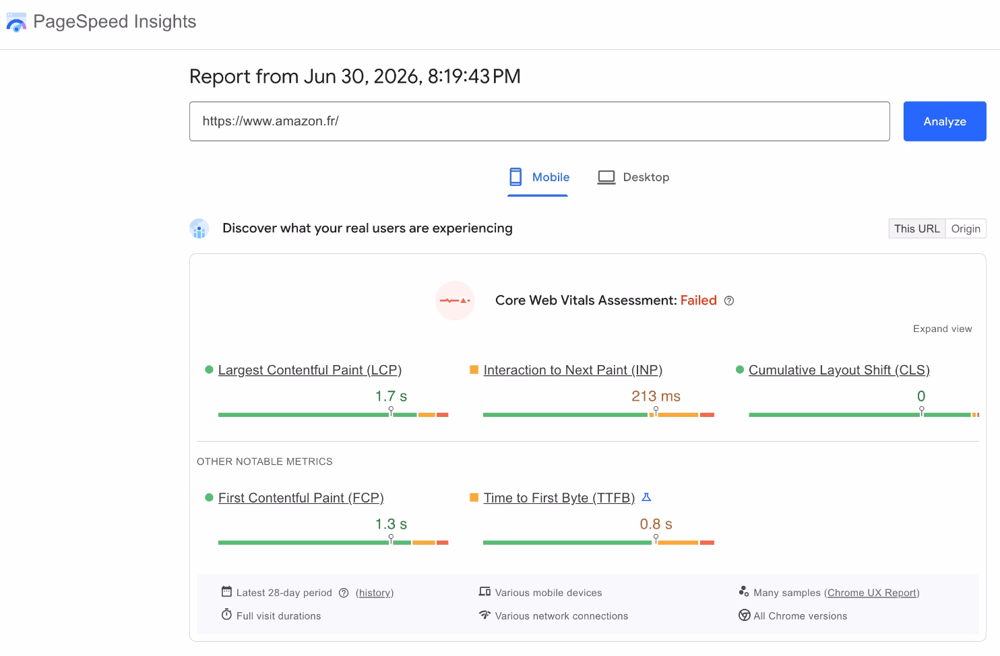This screenshot has height=656, width=1000.
Task: Open the PageSpeed Insights title link
Action: [x=115, y=22]
